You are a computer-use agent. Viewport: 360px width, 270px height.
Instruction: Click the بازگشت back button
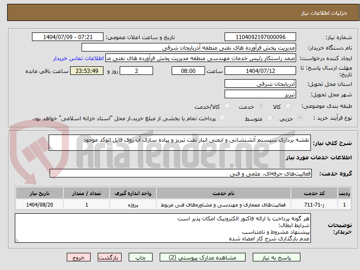(x=110, y=258)
